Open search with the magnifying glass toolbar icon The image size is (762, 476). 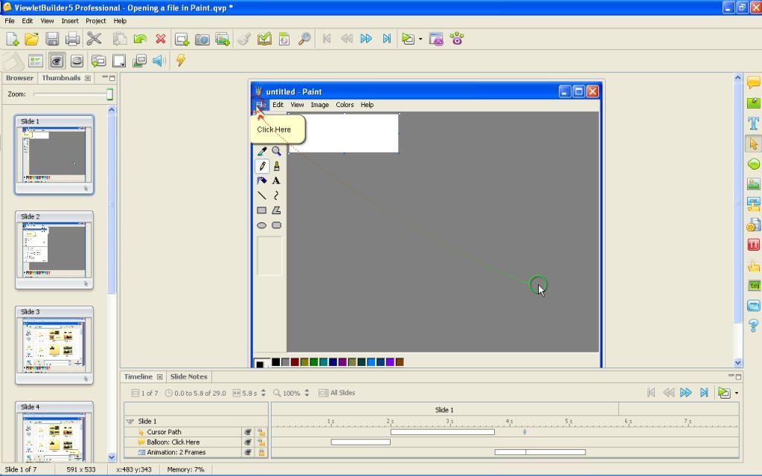click(x=304, y=39)
